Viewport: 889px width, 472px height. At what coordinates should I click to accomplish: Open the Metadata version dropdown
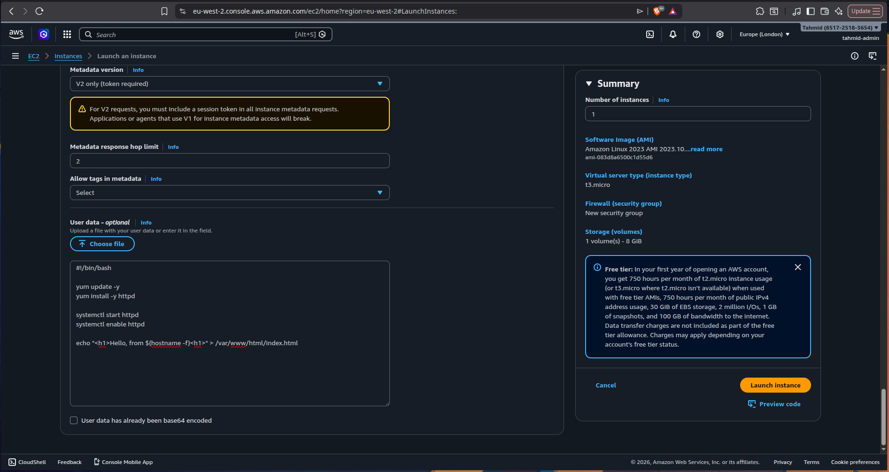230,84
